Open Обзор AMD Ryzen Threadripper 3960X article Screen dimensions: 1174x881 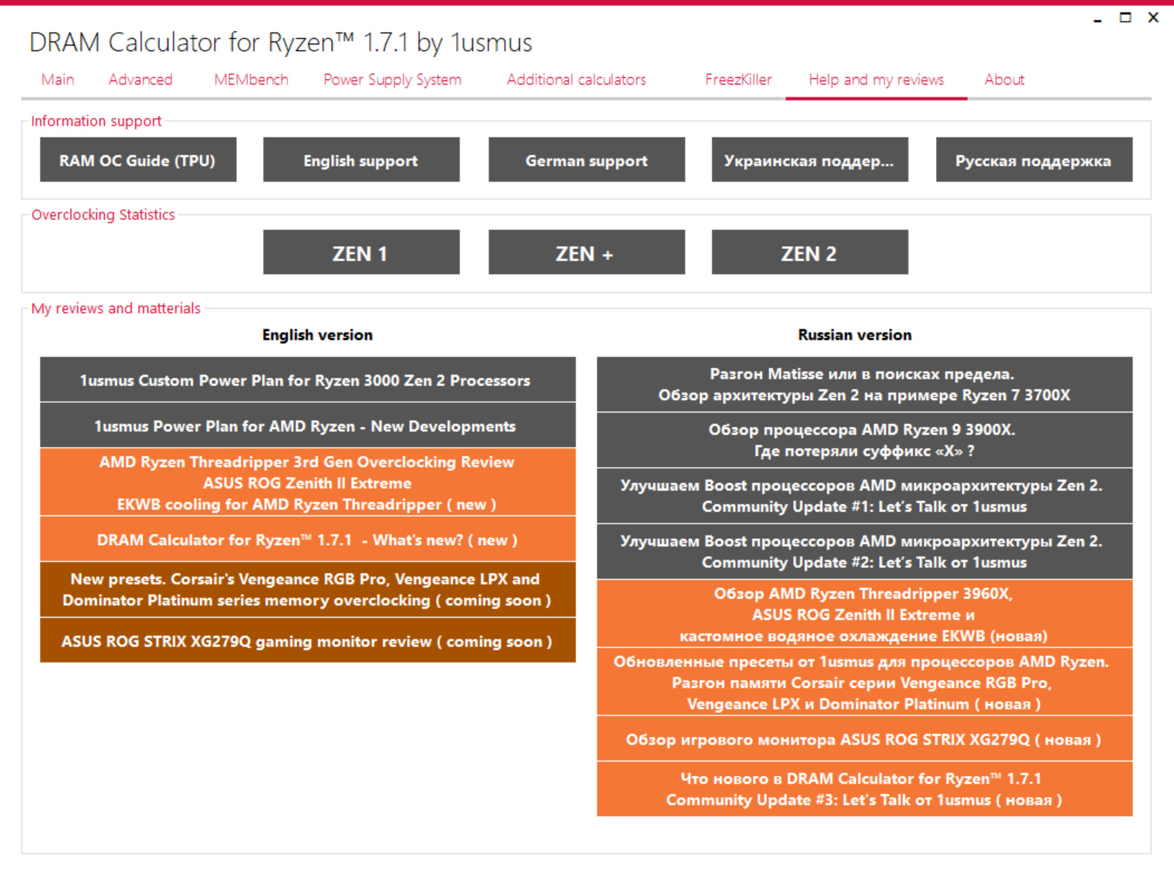[x=865, y=614]
